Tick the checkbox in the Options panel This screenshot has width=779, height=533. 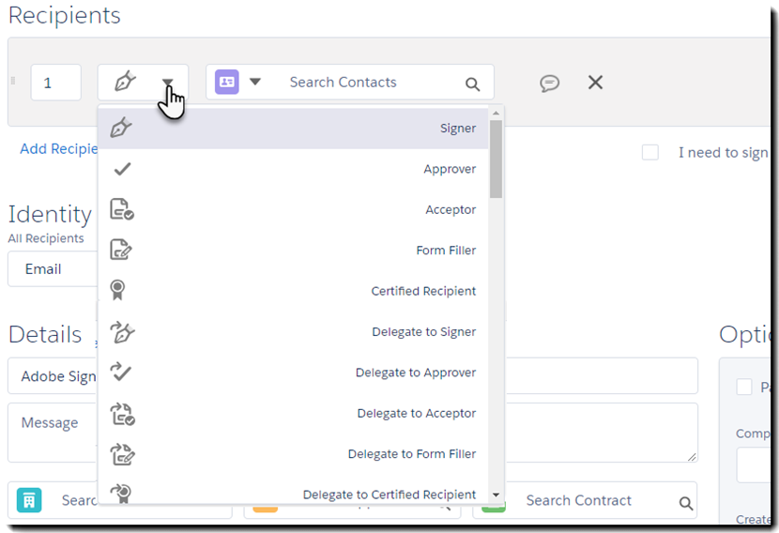click(744, 387)
